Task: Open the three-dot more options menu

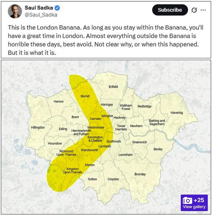Action: click(203, 10)
